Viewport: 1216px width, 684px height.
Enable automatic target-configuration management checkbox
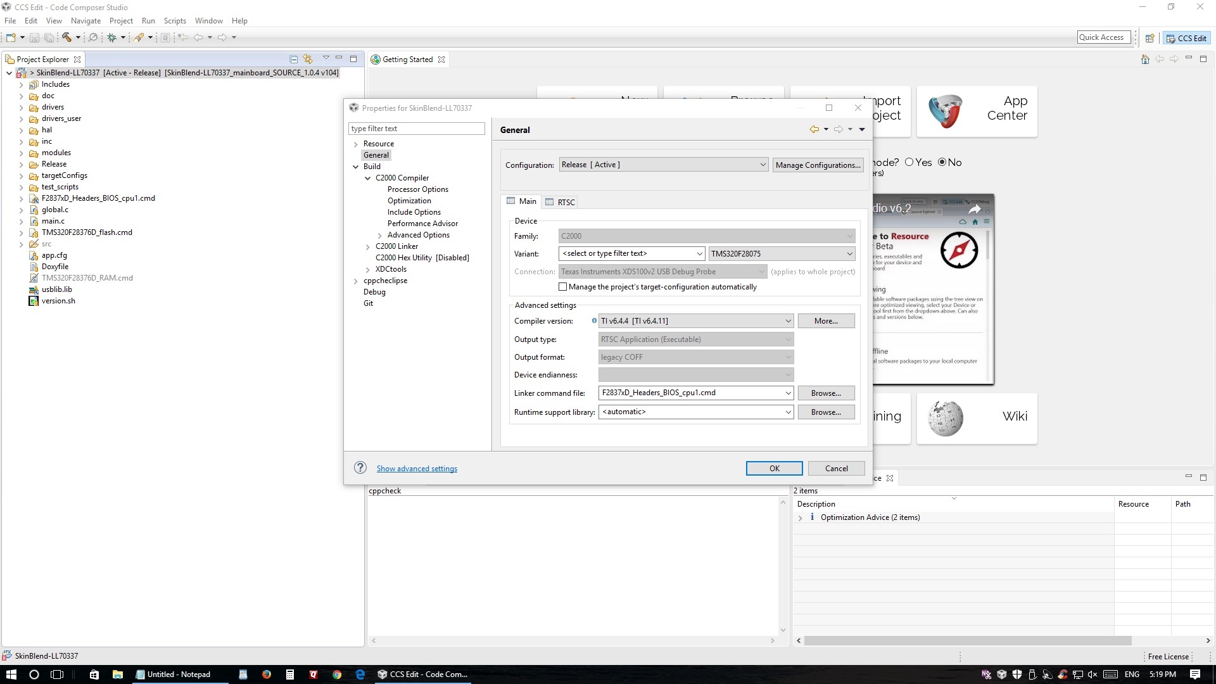pyautogui.click(x=562, y=287)
